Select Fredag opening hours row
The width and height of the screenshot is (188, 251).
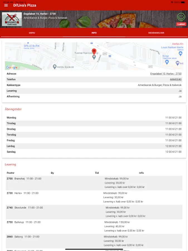[94, 140]
